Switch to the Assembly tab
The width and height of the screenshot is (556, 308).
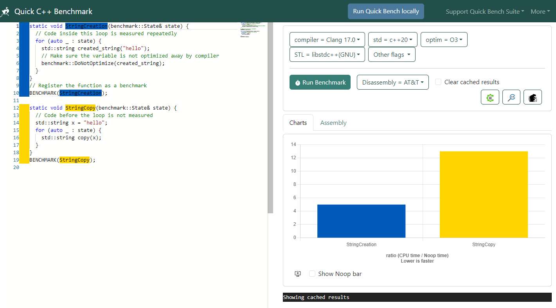click(333, 123)
